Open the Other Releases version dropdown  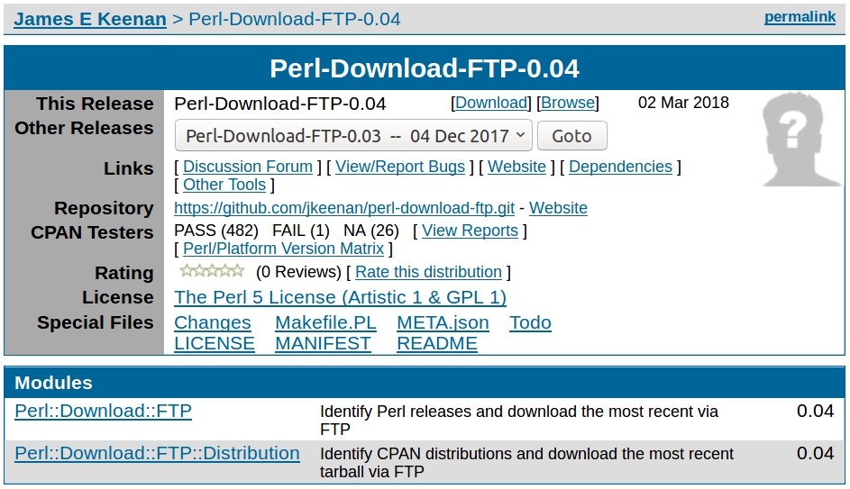[353, 136]
